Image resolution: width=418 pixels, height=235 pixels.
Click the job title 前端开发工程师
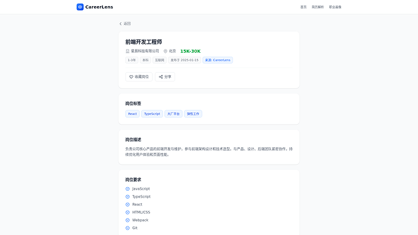click(x=144, y=42)
